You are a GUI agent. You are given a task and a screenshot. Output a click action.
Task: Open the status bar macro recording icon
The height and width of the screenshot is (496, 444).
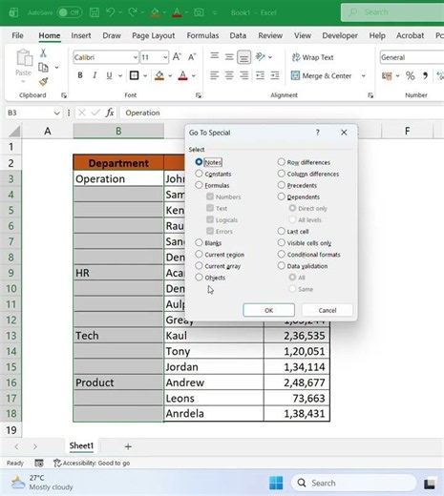(x=39, y=463)
